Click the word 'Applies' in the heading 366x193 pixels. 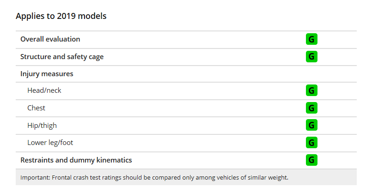click(x=28, y=16)
